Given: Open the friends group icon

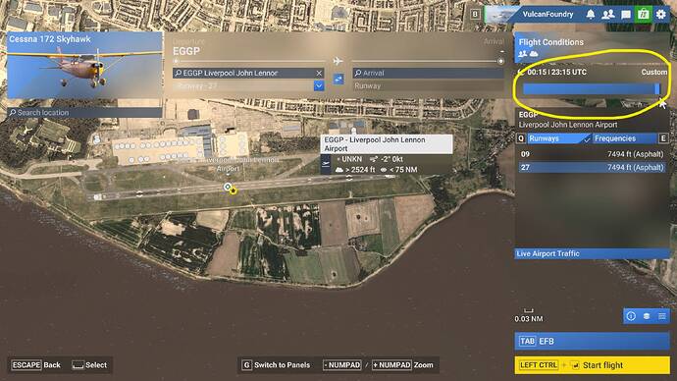Looking at the screenshot, I should tap(608, 15).
